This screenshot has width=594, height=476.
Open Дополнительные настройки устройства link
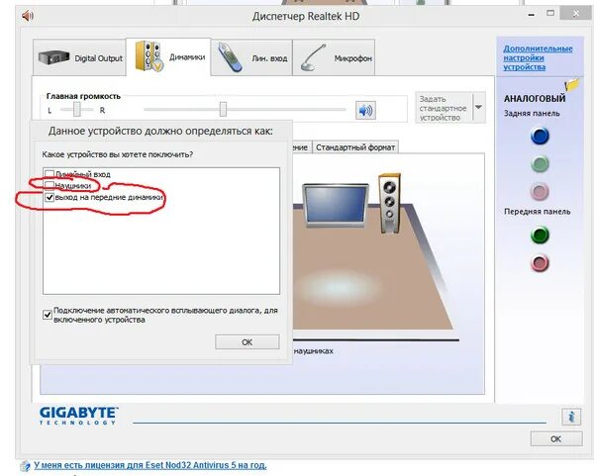[x=538, y=58]
